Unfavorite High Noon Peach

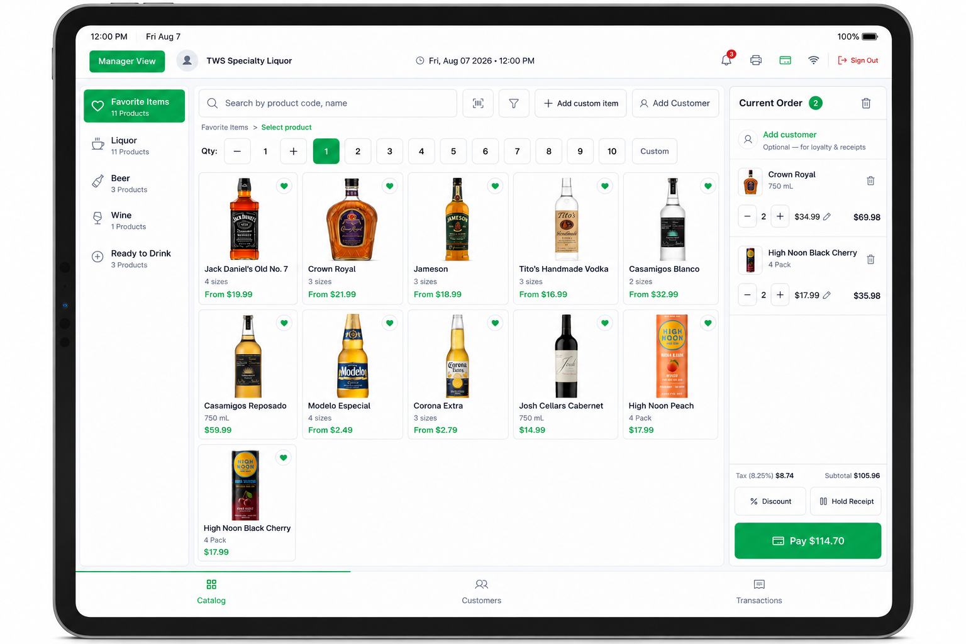click(x=708, y=323)
